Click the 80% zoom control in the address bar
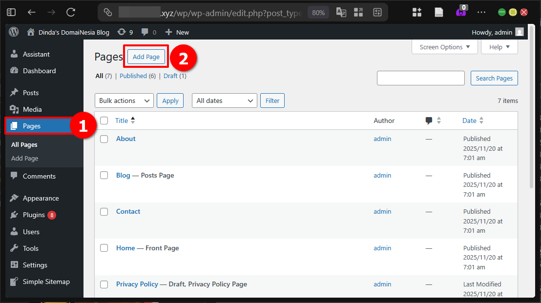This screenshot has height=303, width=541. (318, 12)
